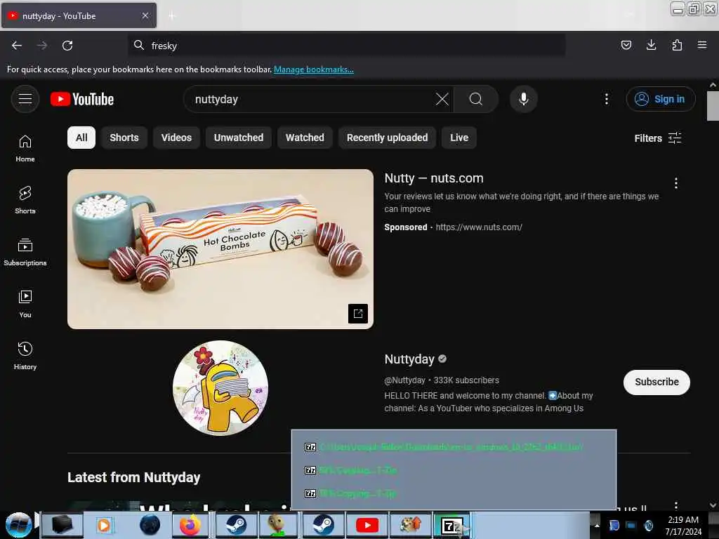Open the YouTube guide hamburger menu

point(25,99)
